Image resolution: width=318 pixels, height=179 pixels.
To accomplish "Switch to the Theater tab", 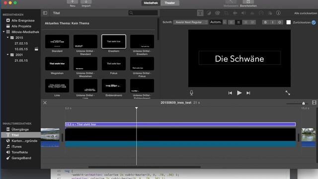I will [x=170, y=3].
